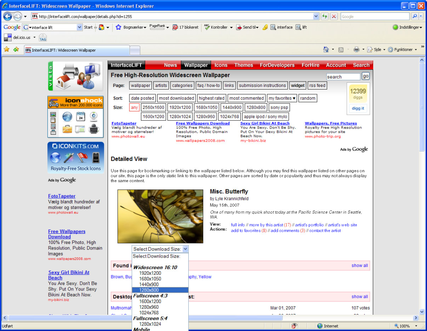The height and width of the screenshot is (331, 427).
Task: Switch to the Themes navigation tab
Action: [x=243, y=65]
